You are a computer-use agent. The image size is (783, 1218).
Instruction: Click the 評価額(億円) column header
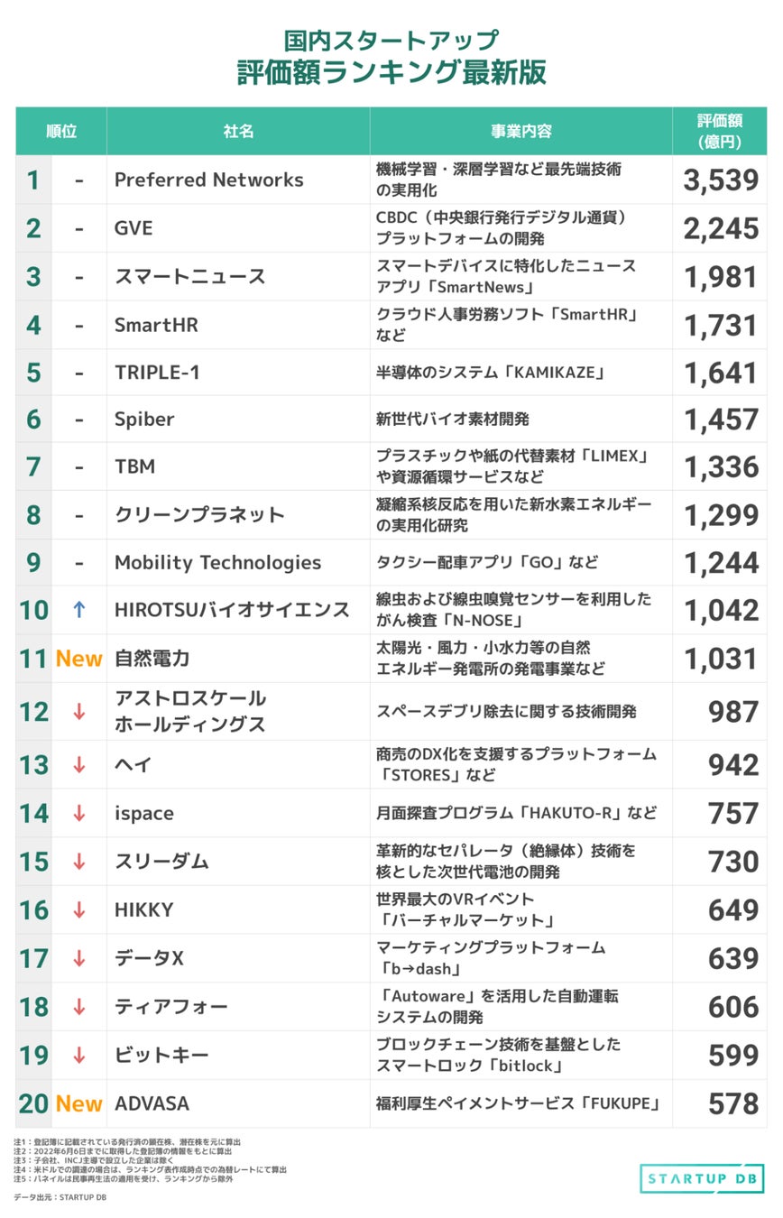[719, 131]
